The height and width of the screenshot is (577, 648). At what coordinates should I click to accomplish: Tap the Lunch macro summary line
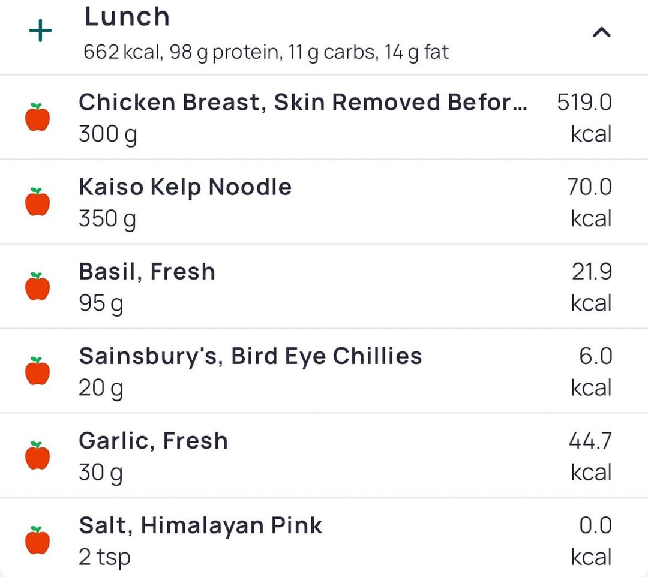[266, 53]
